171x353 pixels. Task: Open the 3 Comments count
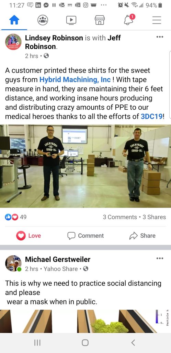[120, 217]
